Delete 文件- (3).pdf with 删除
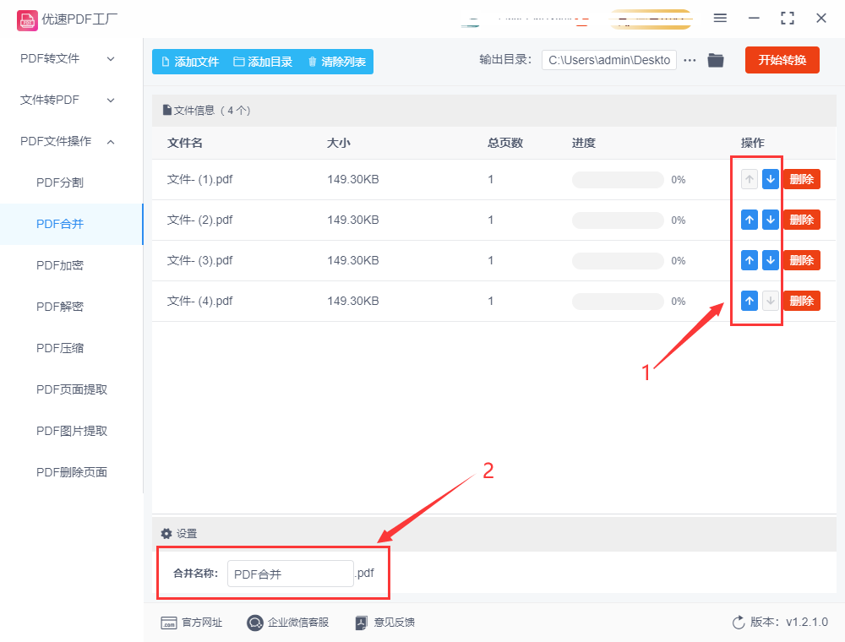 pos(801,260)
